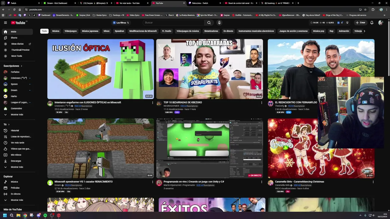This screenshot has width=390, height=219.
Task: Open the new browser tab button
Action: tap(298, 3)
